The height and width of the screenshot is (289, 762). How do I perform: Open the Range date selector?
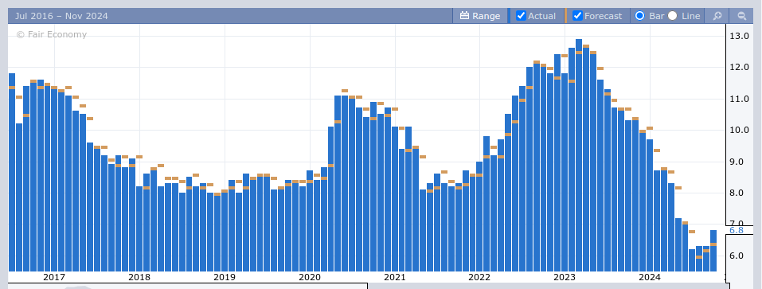tap(479, 16)
